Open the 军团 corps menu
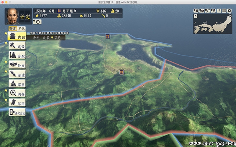This screenshot has width=236, height=147. coord(17,102)
